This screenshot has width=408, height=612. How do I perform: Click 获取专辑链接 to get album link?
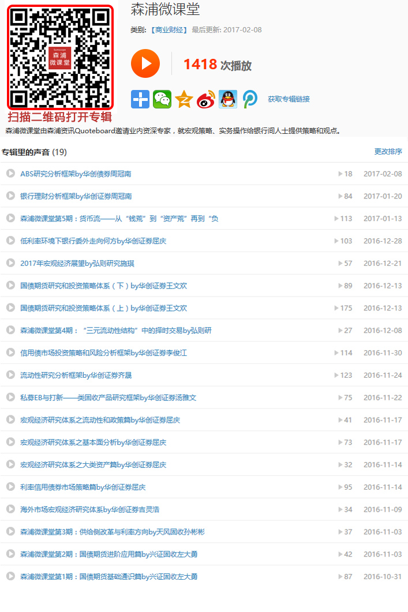click(289, 99)
